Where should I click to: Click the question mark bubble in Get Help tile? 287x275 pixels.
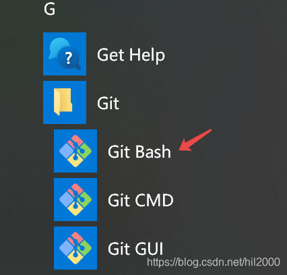click(69, 59)
